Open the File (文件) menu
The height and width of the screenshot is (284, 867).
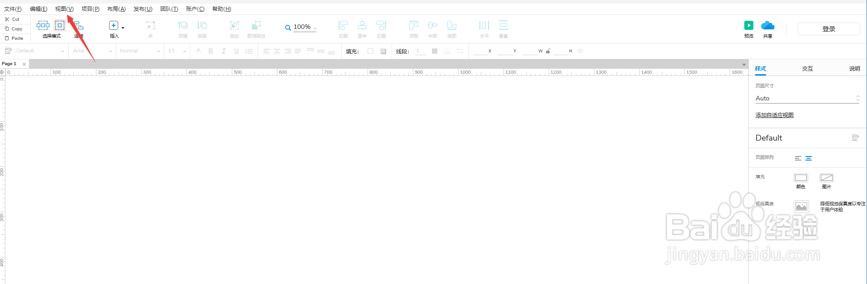click(13, 9)
